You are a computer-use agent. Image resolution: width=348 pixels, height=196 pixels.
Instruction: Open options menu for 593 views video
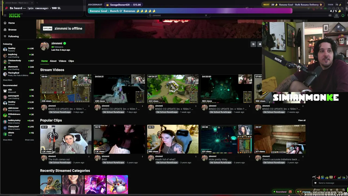pos(250,106)
